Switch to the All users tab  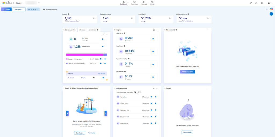point(82,30)
